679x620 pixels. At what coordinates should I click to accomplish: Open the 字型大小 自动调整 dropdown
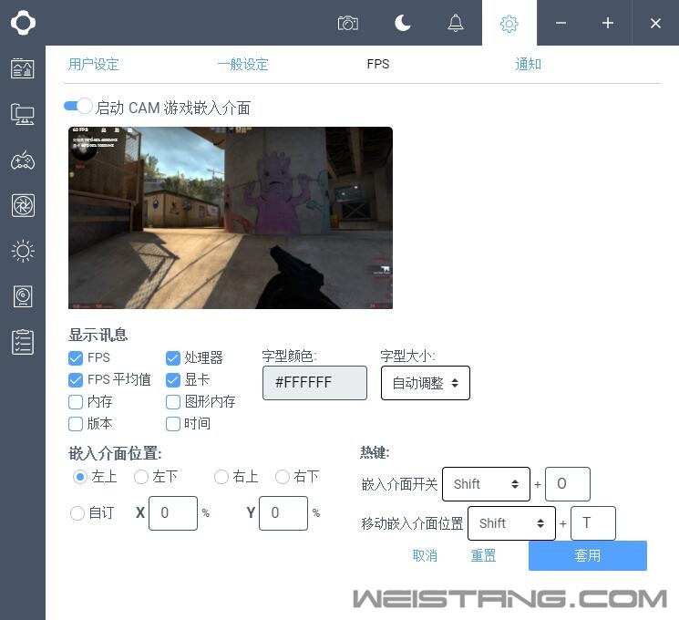pyautogui.click(x=425, y=384)
